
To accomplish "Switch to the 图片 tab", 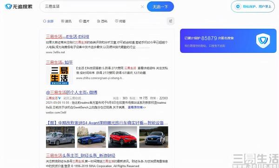I will pos(84,21).
